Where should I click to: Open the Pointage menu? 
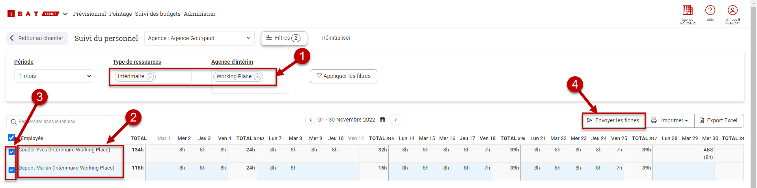tap(121, 14)
